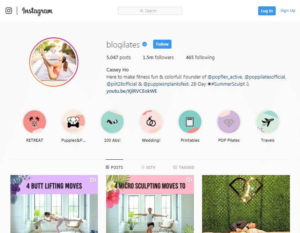The image size is (300, 233).
Task: Click the blogilates profile picture
Action: pos(54,62)
